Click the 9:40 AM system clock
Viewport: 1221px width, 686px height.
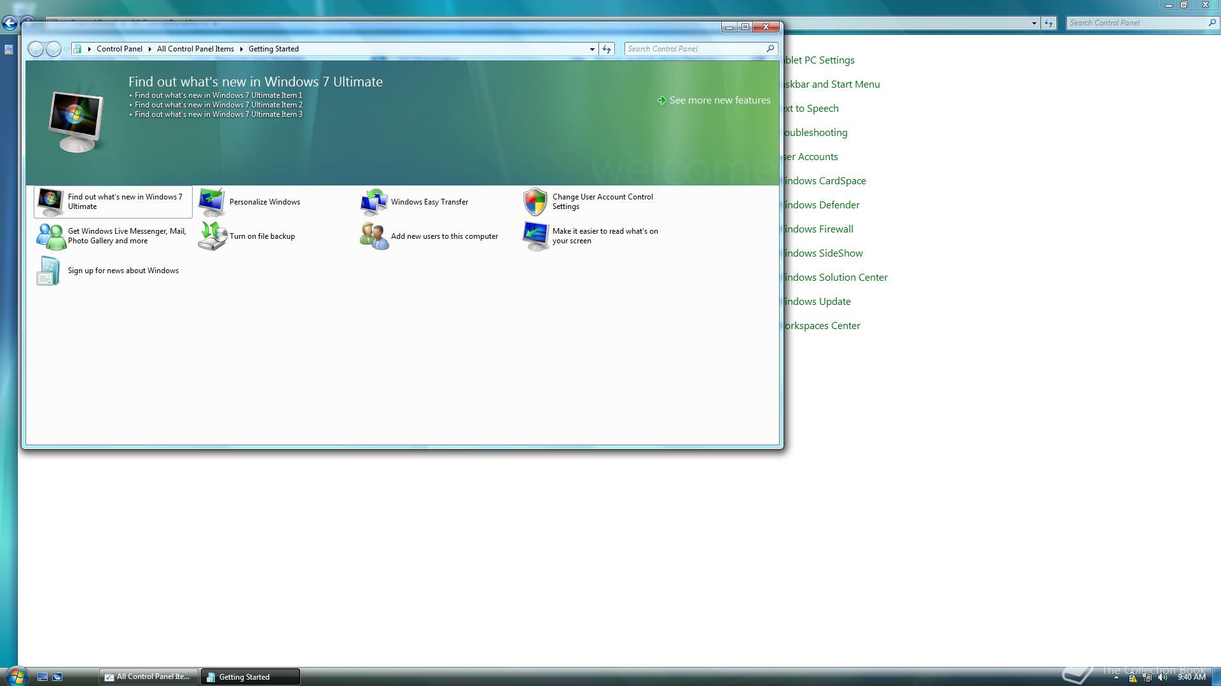coord(1191,677)
